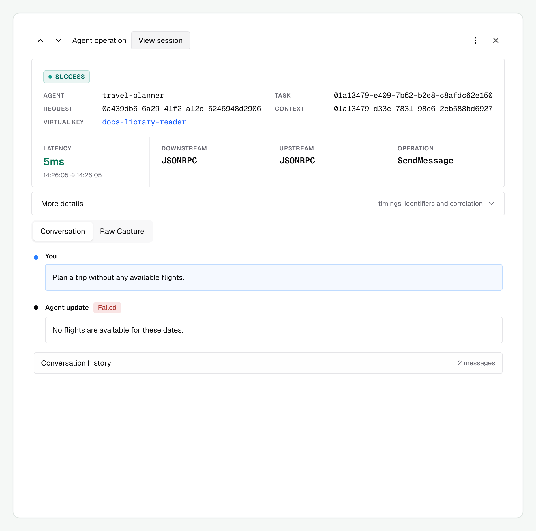This screenshot has width=536, height=531.
Task: Click the blue timeline dot beside You
Action: pyautogui.click(x=36, y=257)
